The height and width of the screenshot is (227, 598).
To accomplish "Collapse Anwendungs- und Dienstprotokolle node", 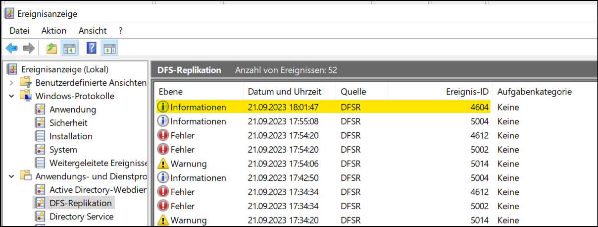I will 11,176.
